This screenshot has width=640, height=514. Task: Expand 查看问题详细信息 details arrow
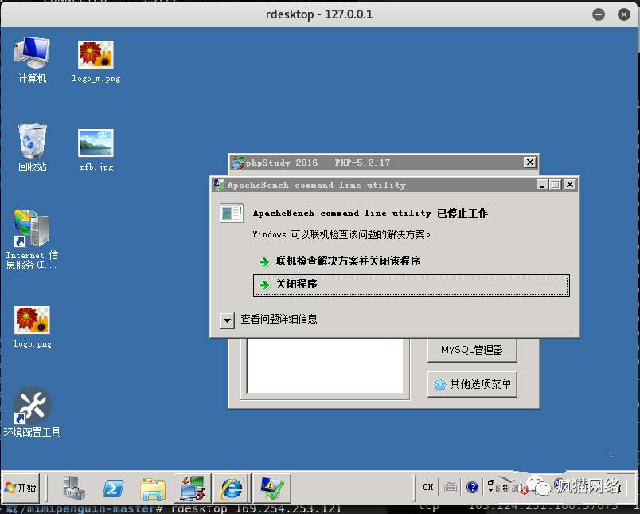click(227, 320)
